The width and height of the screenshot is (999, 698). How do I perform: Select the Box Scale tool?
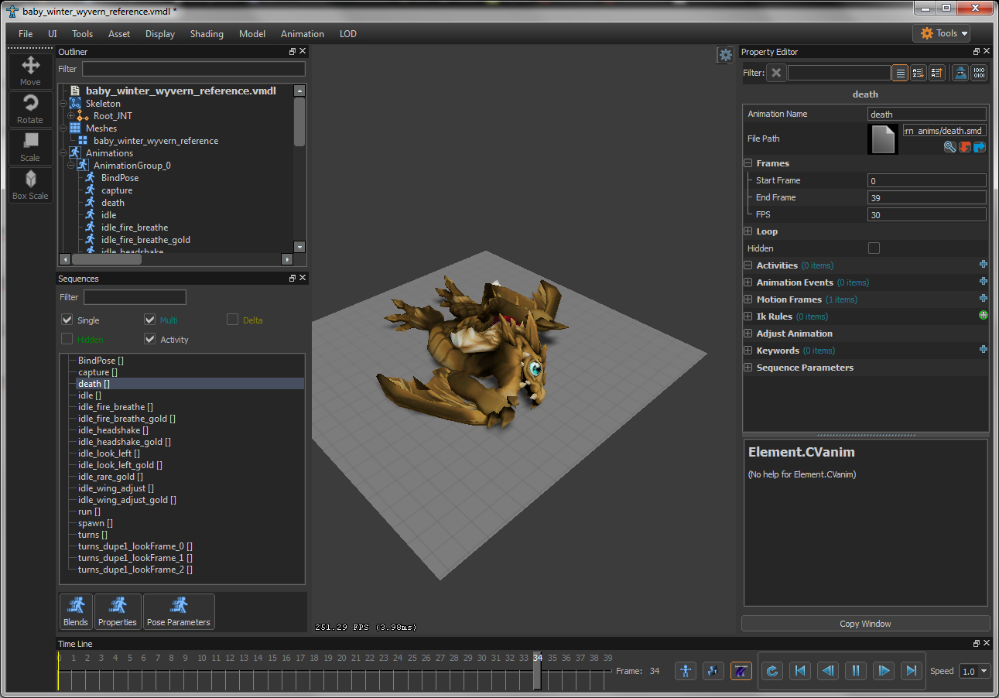coord(30,185)
